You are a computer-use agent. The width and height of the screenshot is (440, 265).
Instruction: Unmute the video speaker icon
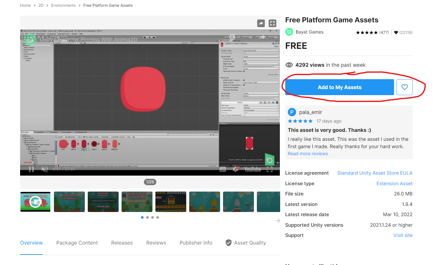click(45, 169)
